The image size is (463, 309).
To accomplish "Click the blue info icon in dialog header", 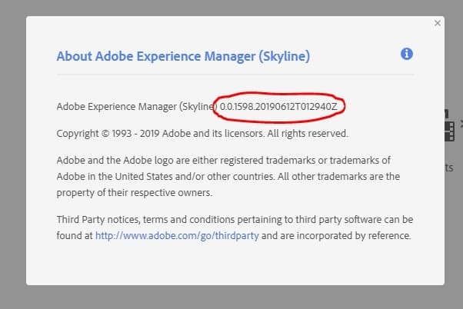I will (407, 54).
